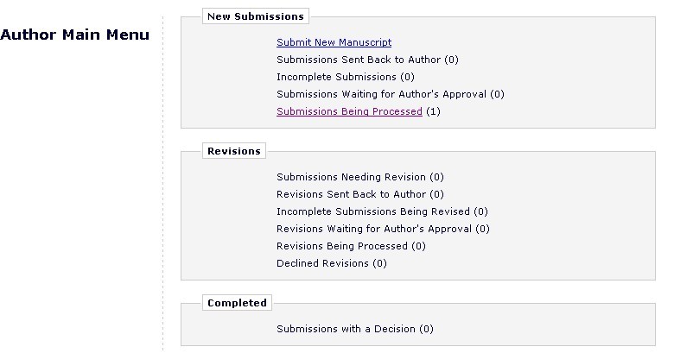Click the (0) count after Declined Revisions
The height and width of the screenshot is (353, 674).
(379, 263)
